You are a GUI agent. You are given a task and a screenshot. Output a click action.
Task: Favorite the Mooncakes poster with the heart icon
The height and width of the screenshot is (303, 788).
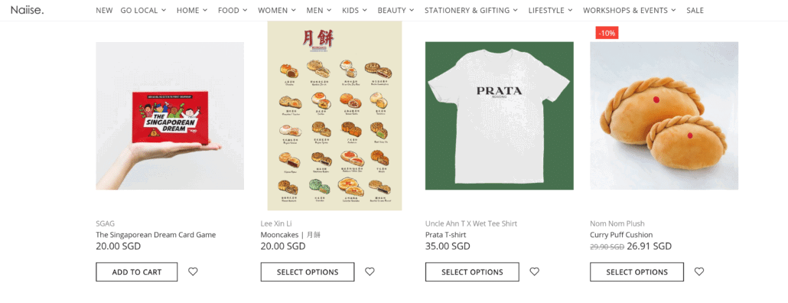pyautogui.click(x=370, y=272)
